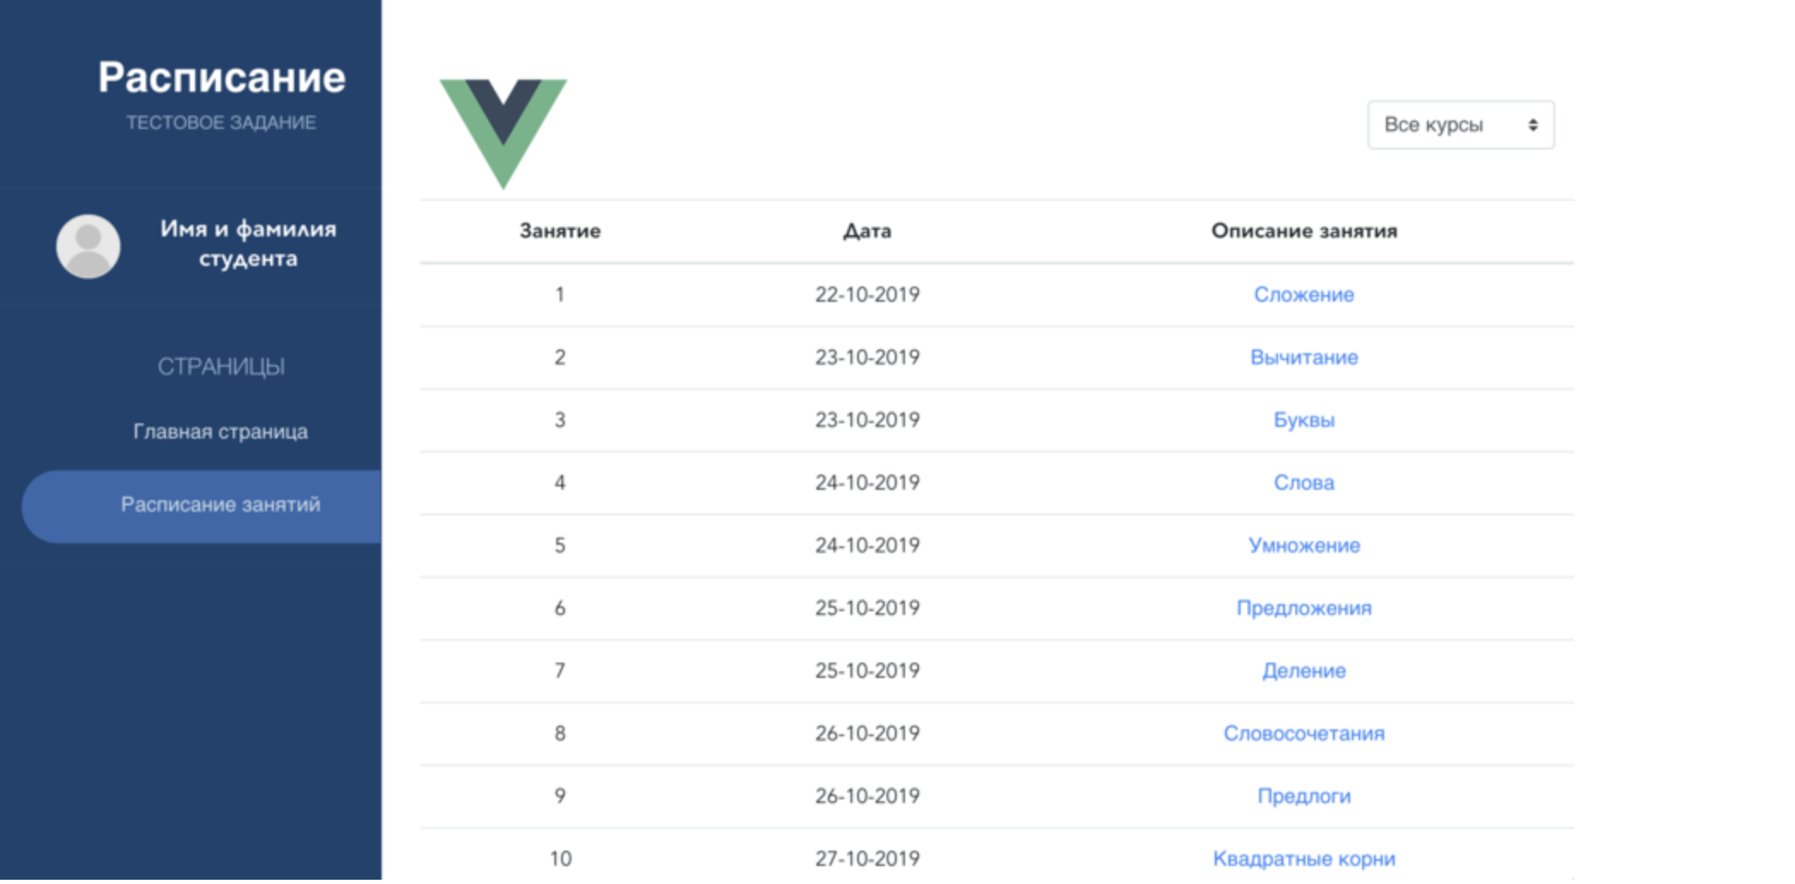This screenshot has width=1795, height=884.
Task: Click the Описание занятия column header
Action: pyautogui.click(x=1304, y=230)
